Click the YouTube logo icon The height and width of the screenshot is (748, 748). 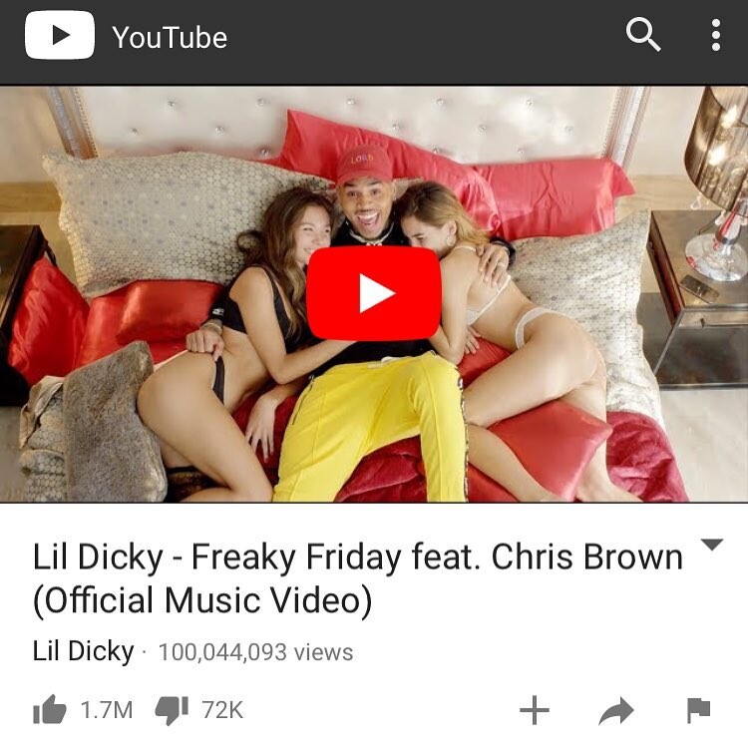60,35
